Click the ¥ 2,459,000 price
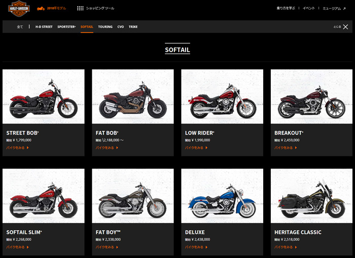355x258 pixels. coord(290,140)
